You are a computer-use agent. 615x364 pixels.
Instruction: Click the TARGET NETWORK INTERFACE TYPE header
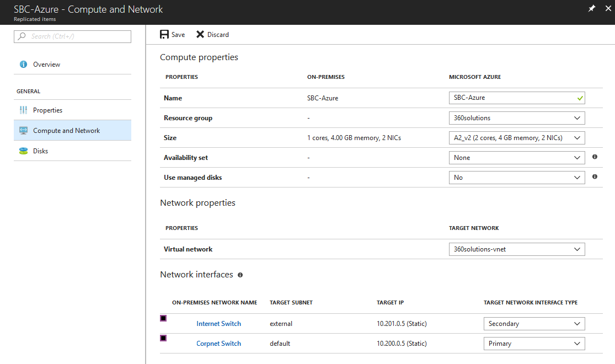point(531,302)
